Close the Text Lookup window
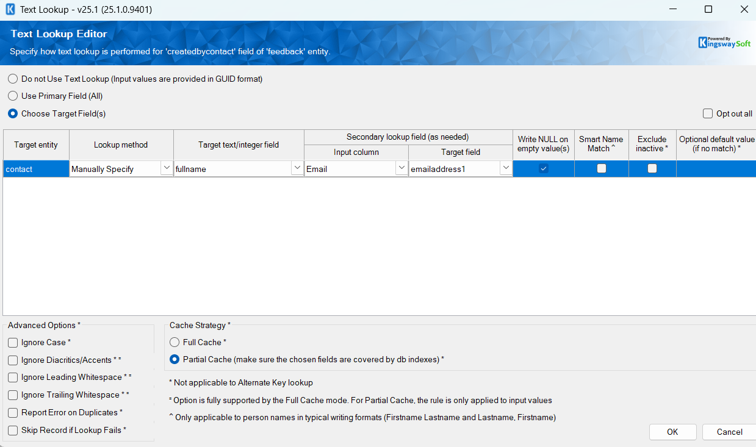This screenshot has width=756, height=447. point(744,10)
